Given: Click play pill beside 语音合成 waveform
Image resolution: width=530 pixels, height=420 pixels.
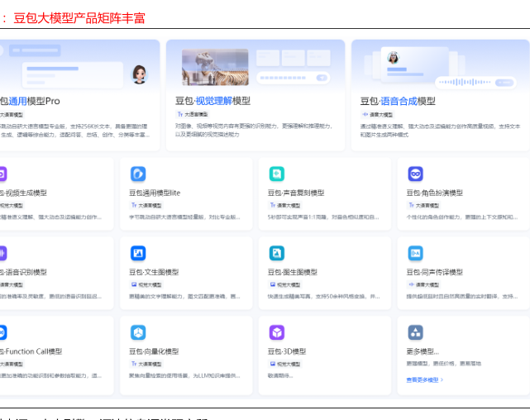Looking at the screenshot, I should click(504, 82).
